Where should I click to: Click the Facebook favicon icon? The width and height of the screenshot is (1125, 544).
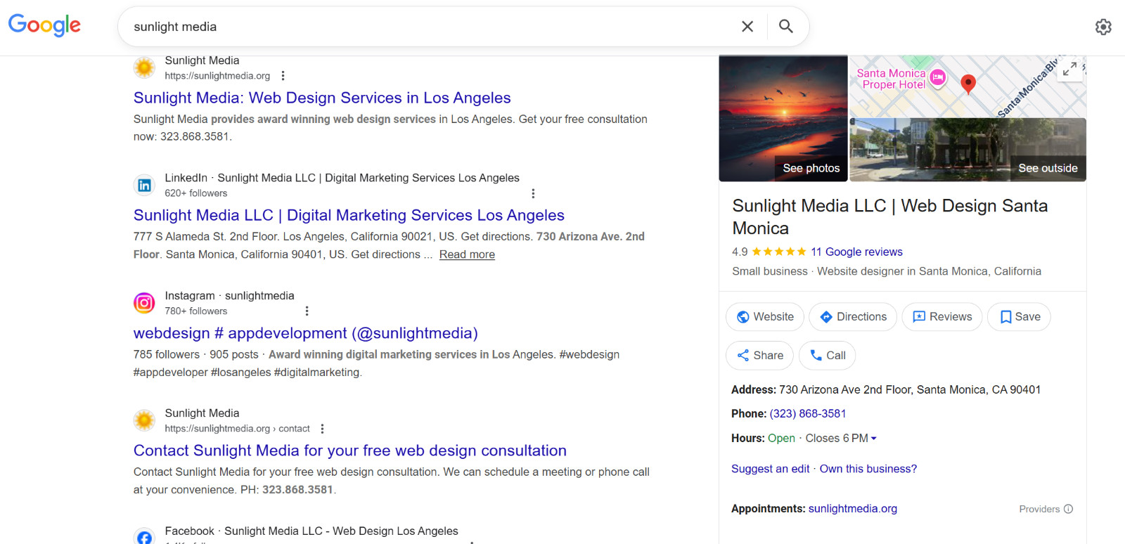tap(144, 537)
